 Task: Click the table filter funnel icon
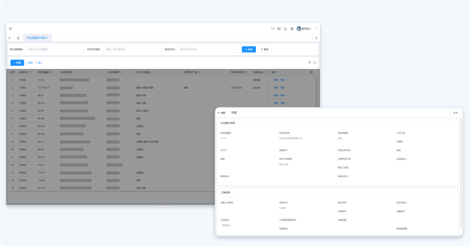point(309,63)
